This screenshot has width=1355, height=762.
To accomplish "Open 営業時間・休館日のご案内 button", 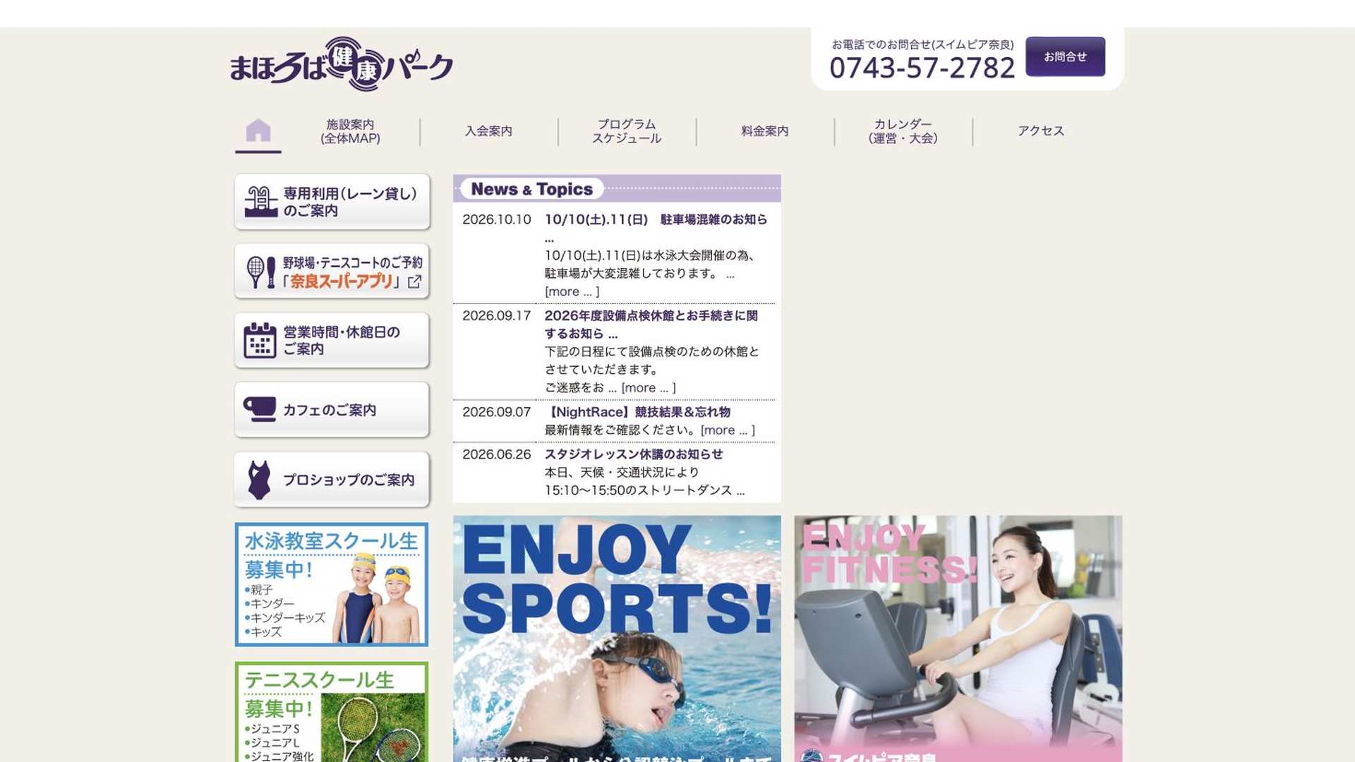I will click(332, 340).
